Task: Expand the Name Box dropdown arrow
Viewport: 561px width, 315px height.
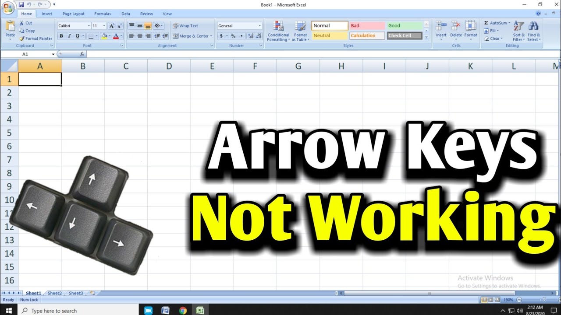Action: pos(53,54)
